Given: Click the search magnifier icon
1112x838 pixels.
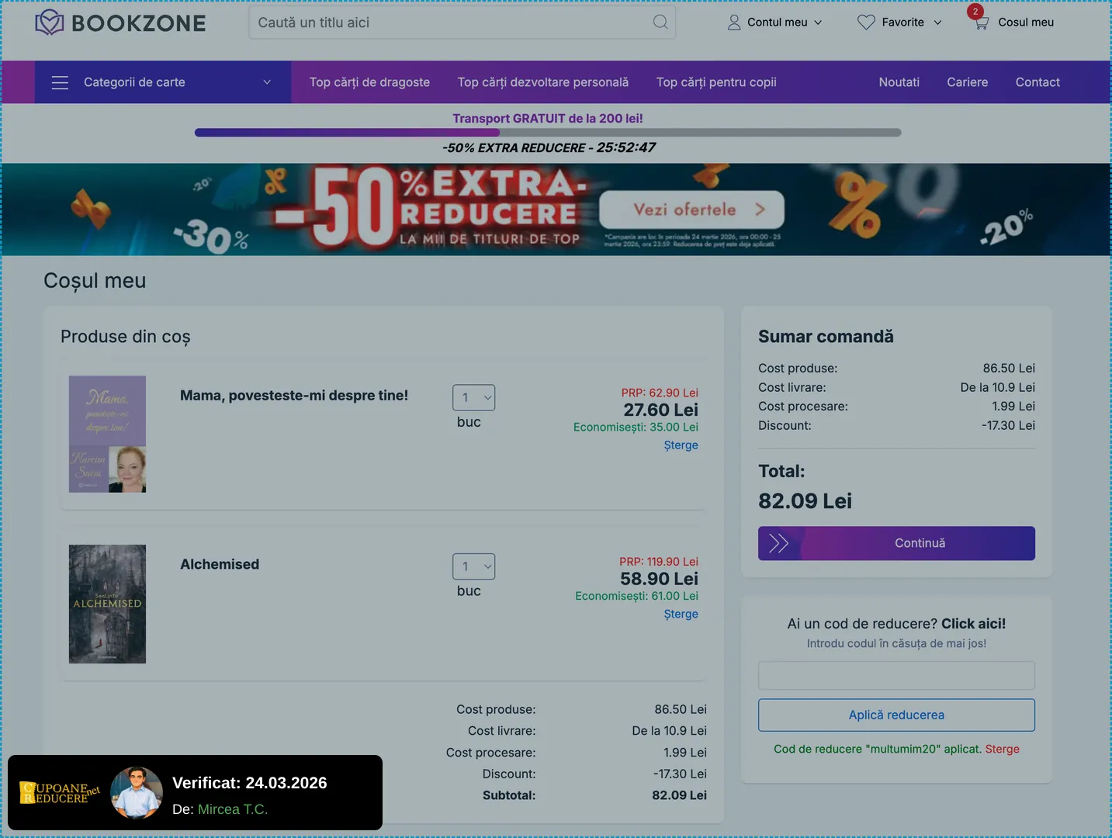Looking at the screenshot, I should [660, 23].
